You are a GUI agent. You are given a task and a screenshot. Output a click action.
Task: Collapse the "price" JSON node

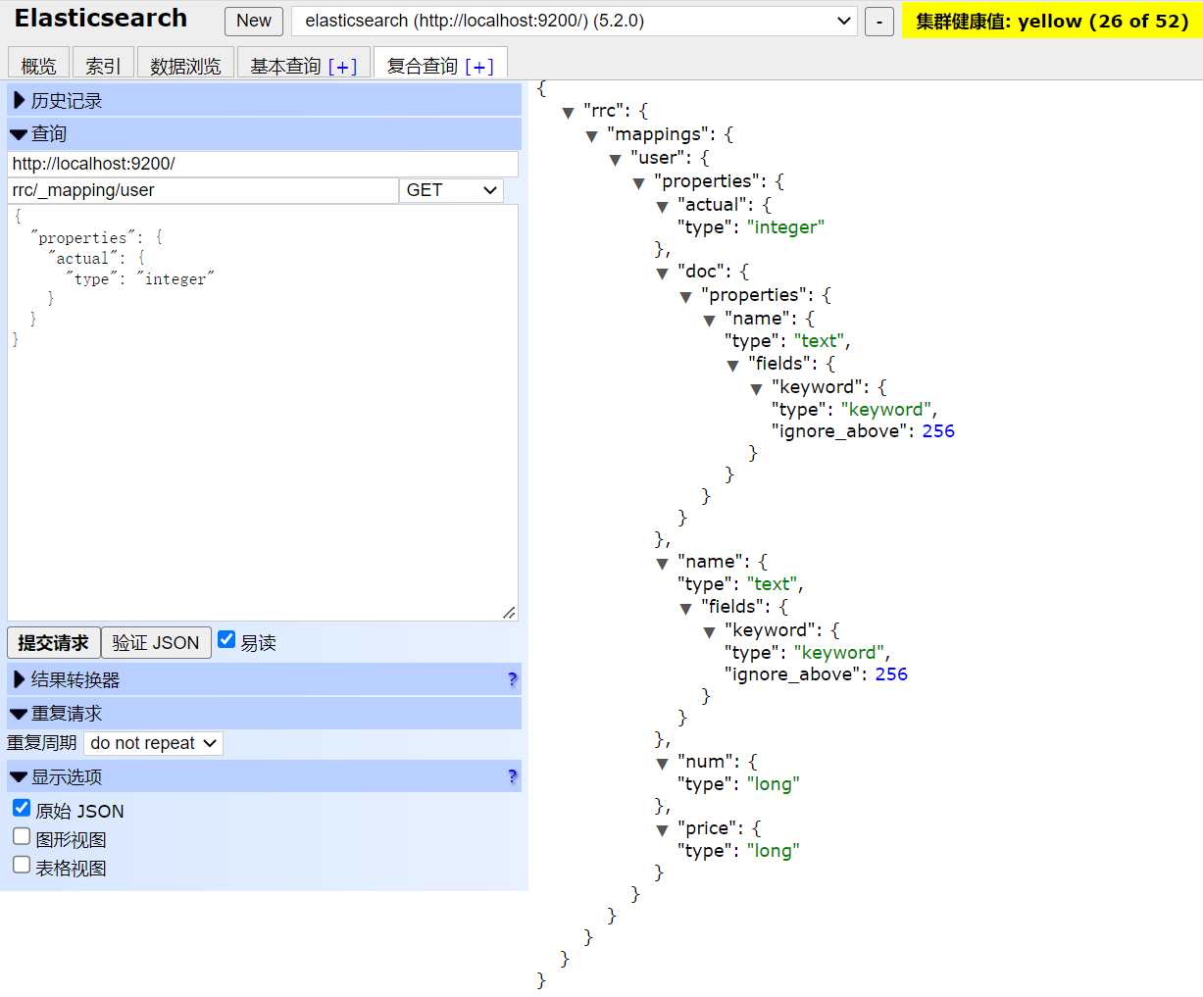click(662, 830)
